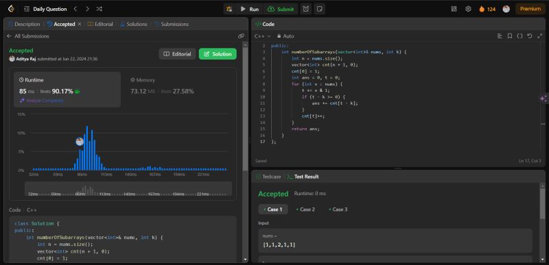Bookmark the code with the bookmark icon
Viewport: 549px width, 265px height.
pyautogui.click(x=510, y=36)
